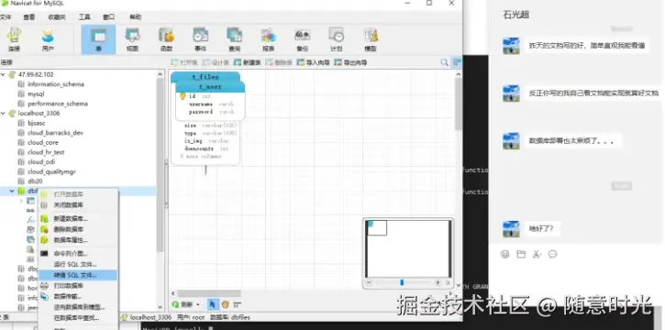Select the cloud_barracks_dev database
665x330 pixels.
pos(55,133)
